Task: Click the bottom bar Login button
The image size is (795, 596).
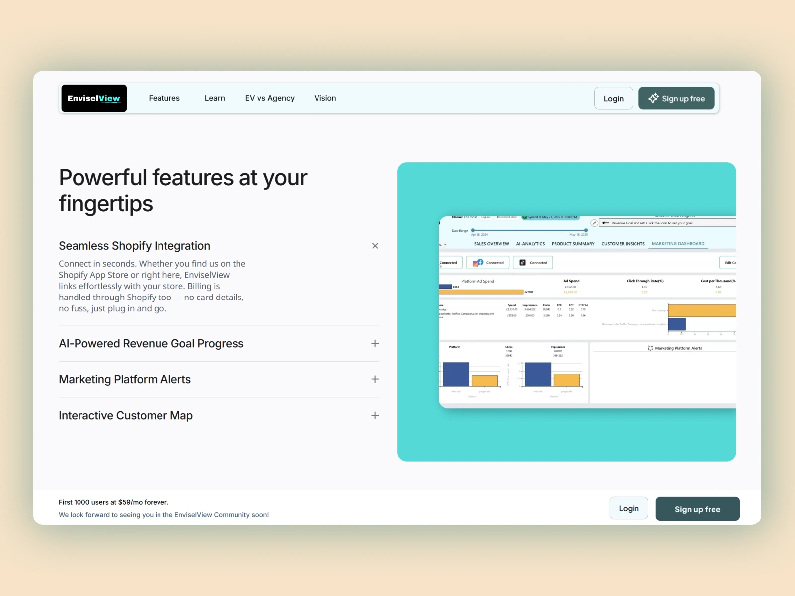Action: (629, 508)
